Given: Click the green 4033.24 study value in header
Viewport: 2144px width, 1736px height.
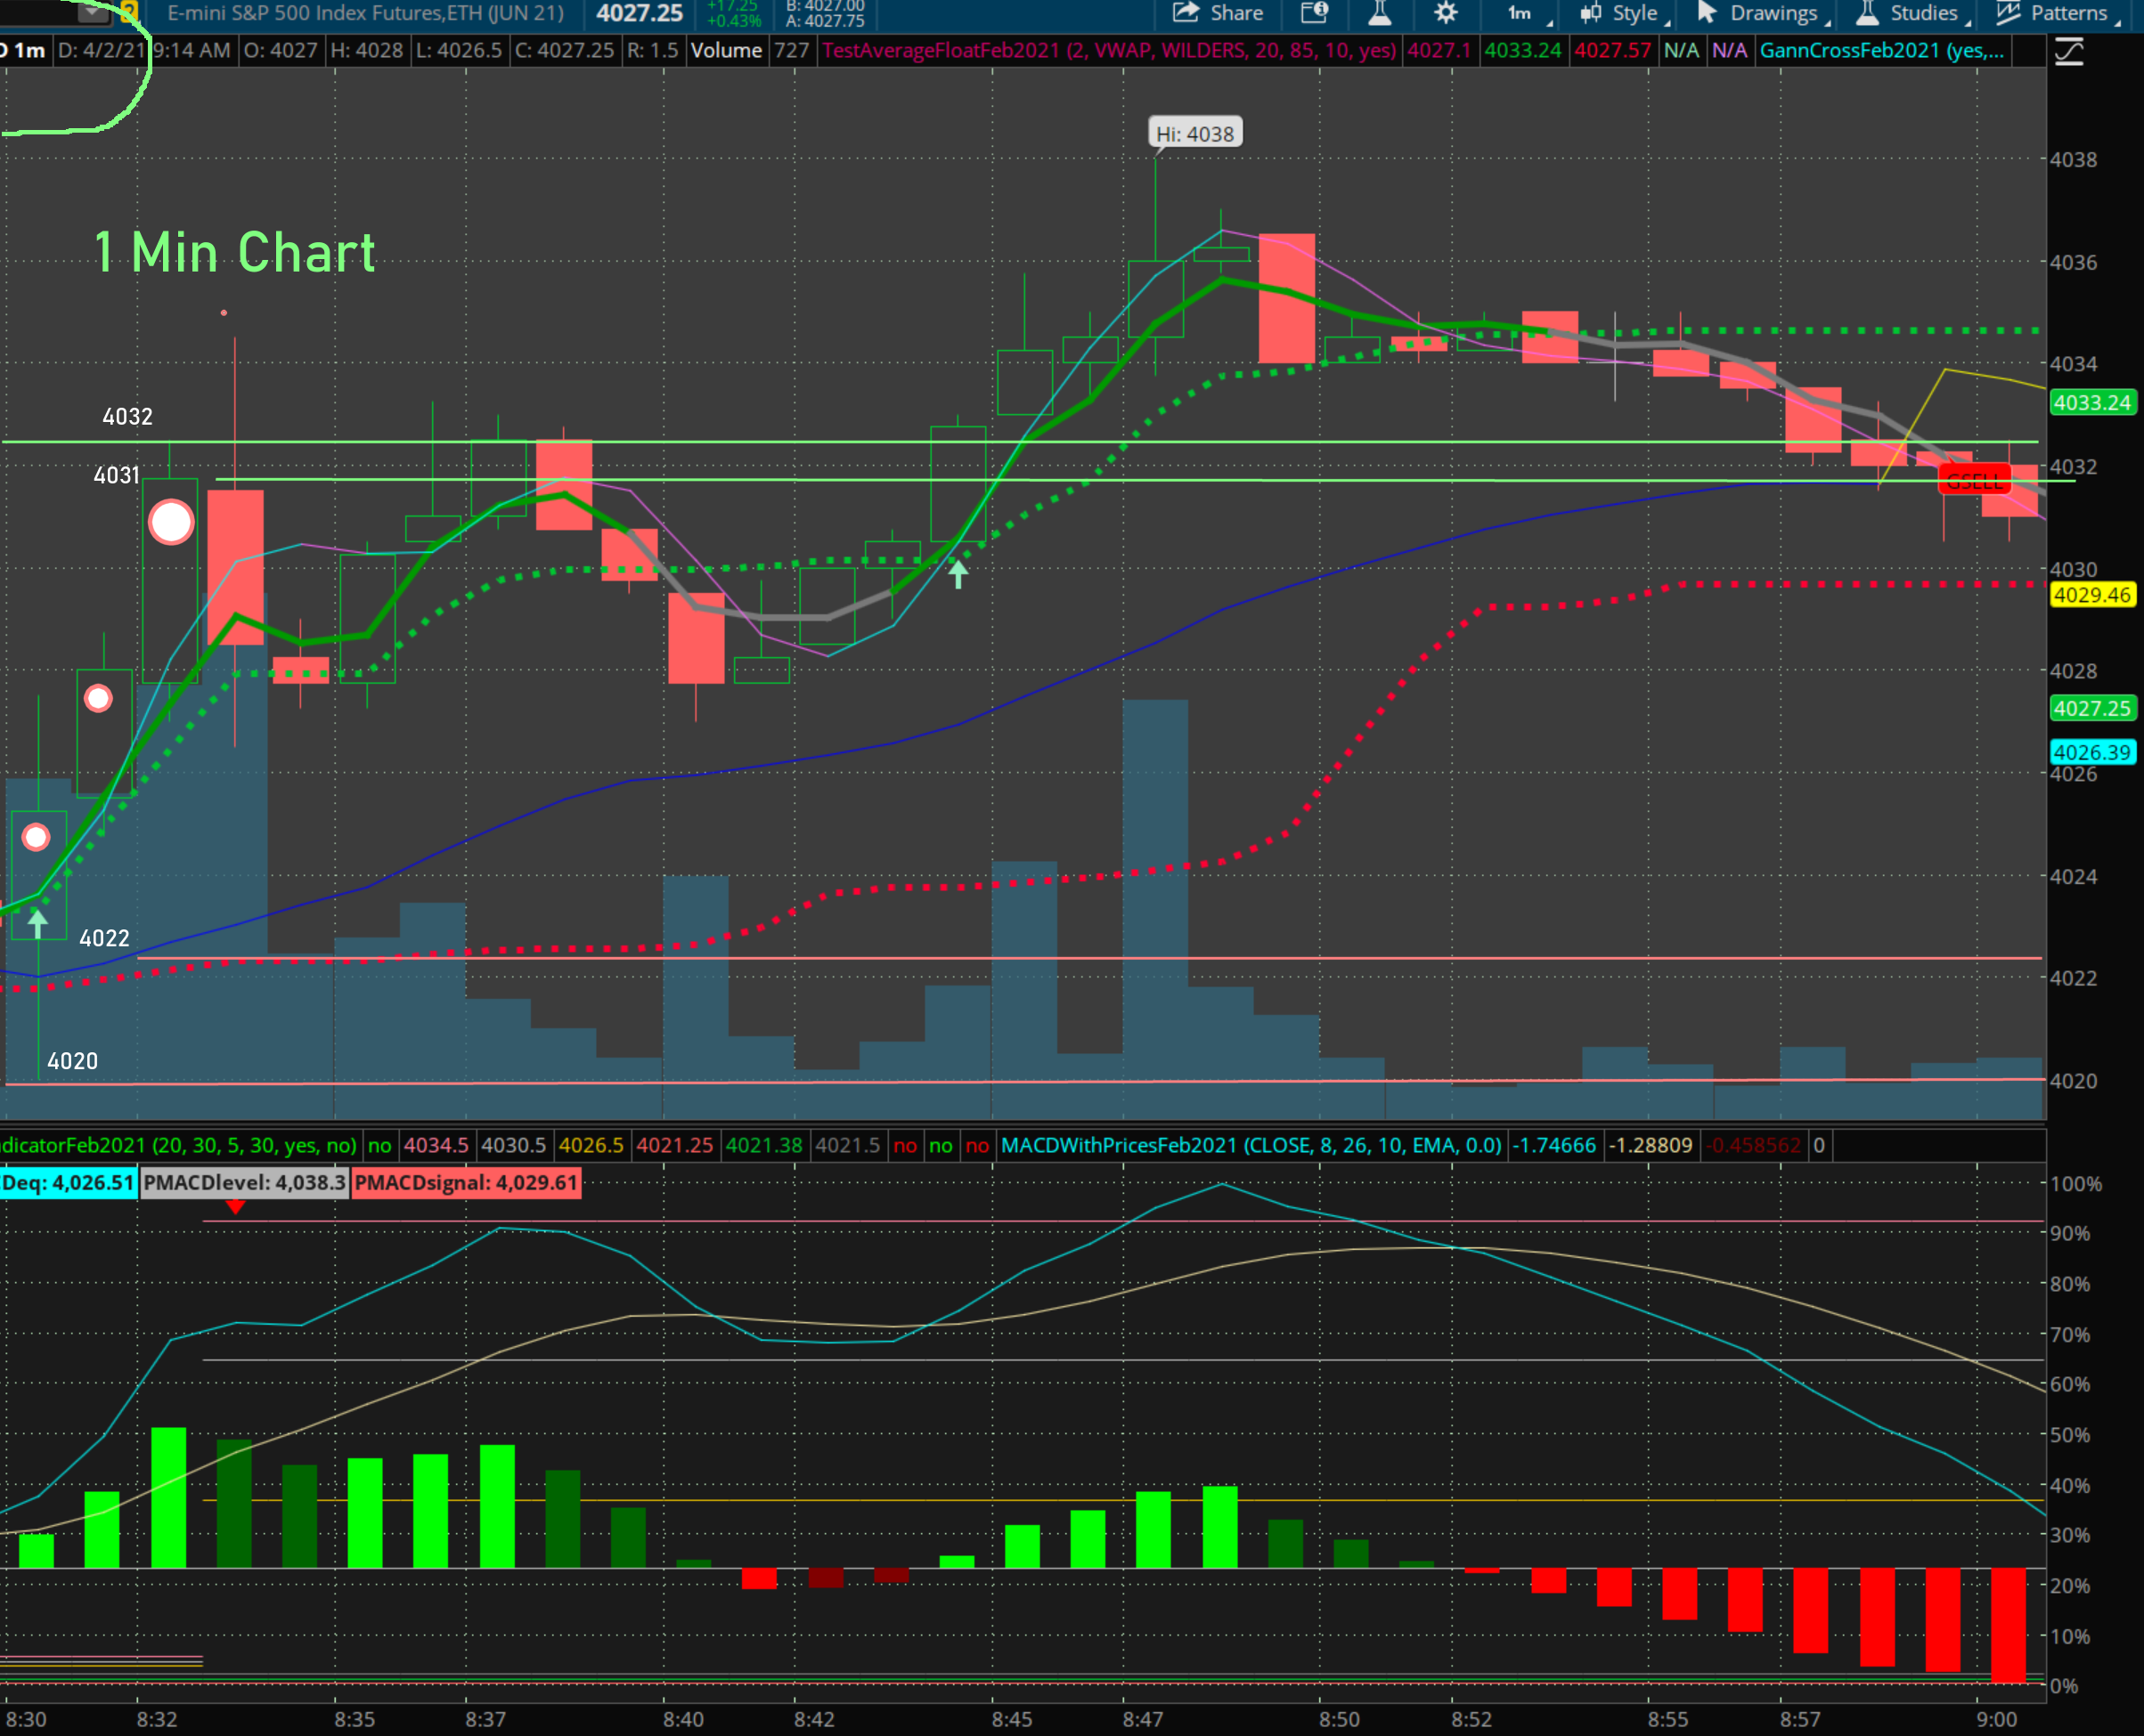Looking at the screenshot, I should (x=1521, y=50).
